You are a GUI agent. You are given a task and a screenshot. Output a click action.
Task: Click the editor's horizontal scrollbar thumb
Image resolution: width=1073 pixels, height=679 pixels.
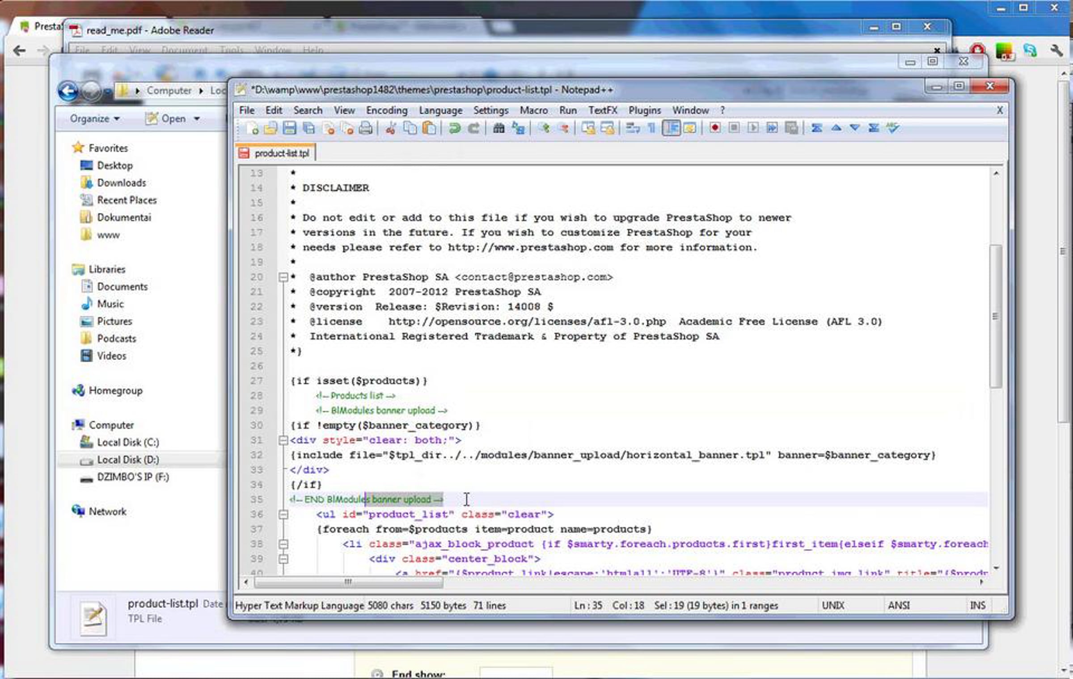tap(348, 582)
